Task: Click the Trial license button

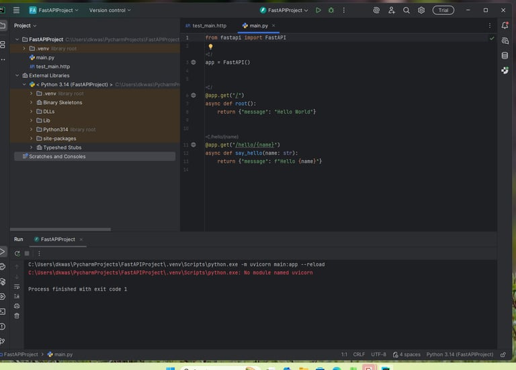Action: 443,10
